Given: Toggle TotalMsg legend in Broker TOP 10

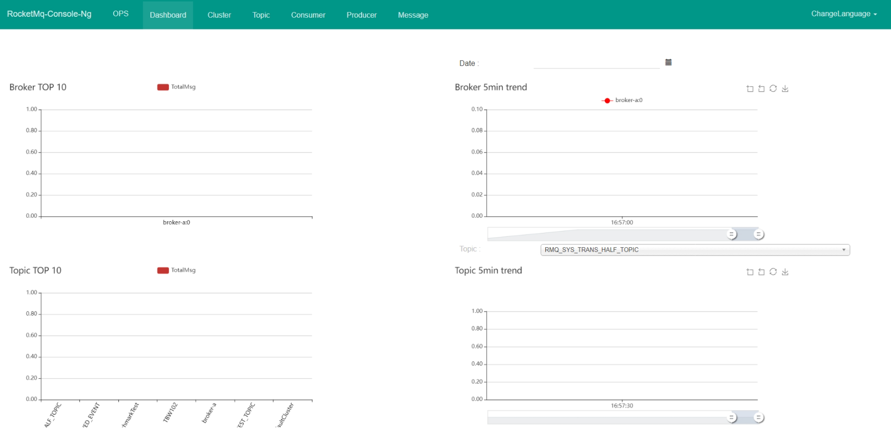Looking at the screenshot, I should [176, 87].
